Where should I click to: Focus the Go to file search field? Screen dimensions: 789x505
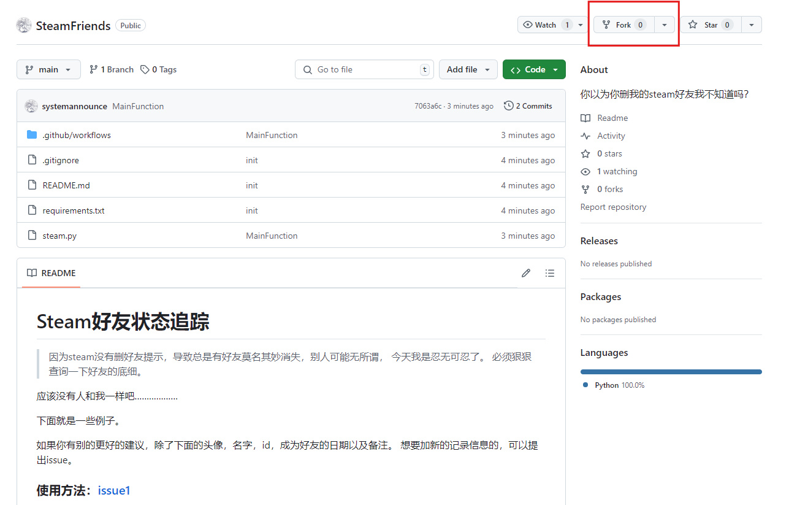coord(364,69)
